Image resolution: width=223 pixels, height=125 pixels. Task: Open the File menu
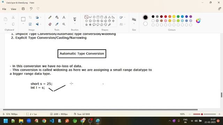(4, 9)
